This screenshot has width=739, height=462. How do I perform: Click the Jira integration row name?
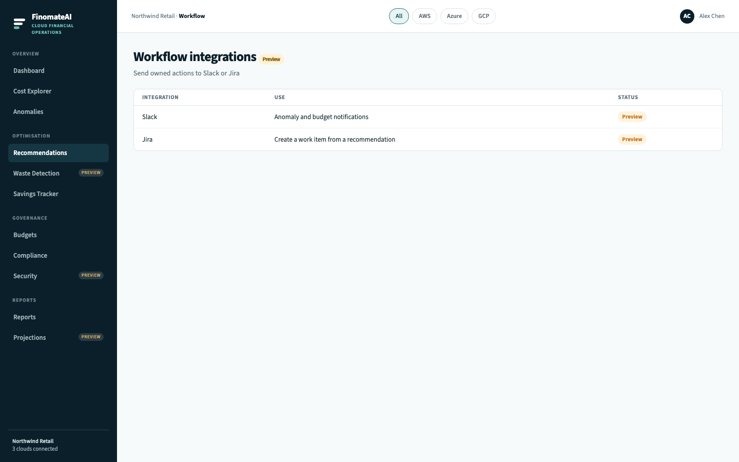click(147, 140)
